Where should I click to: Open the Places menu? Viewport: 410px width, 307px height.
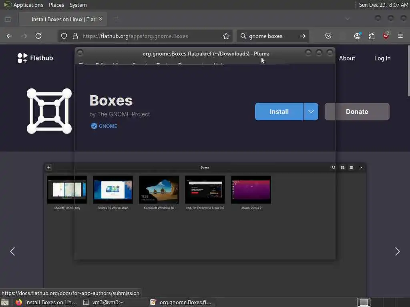pos(56,5)
